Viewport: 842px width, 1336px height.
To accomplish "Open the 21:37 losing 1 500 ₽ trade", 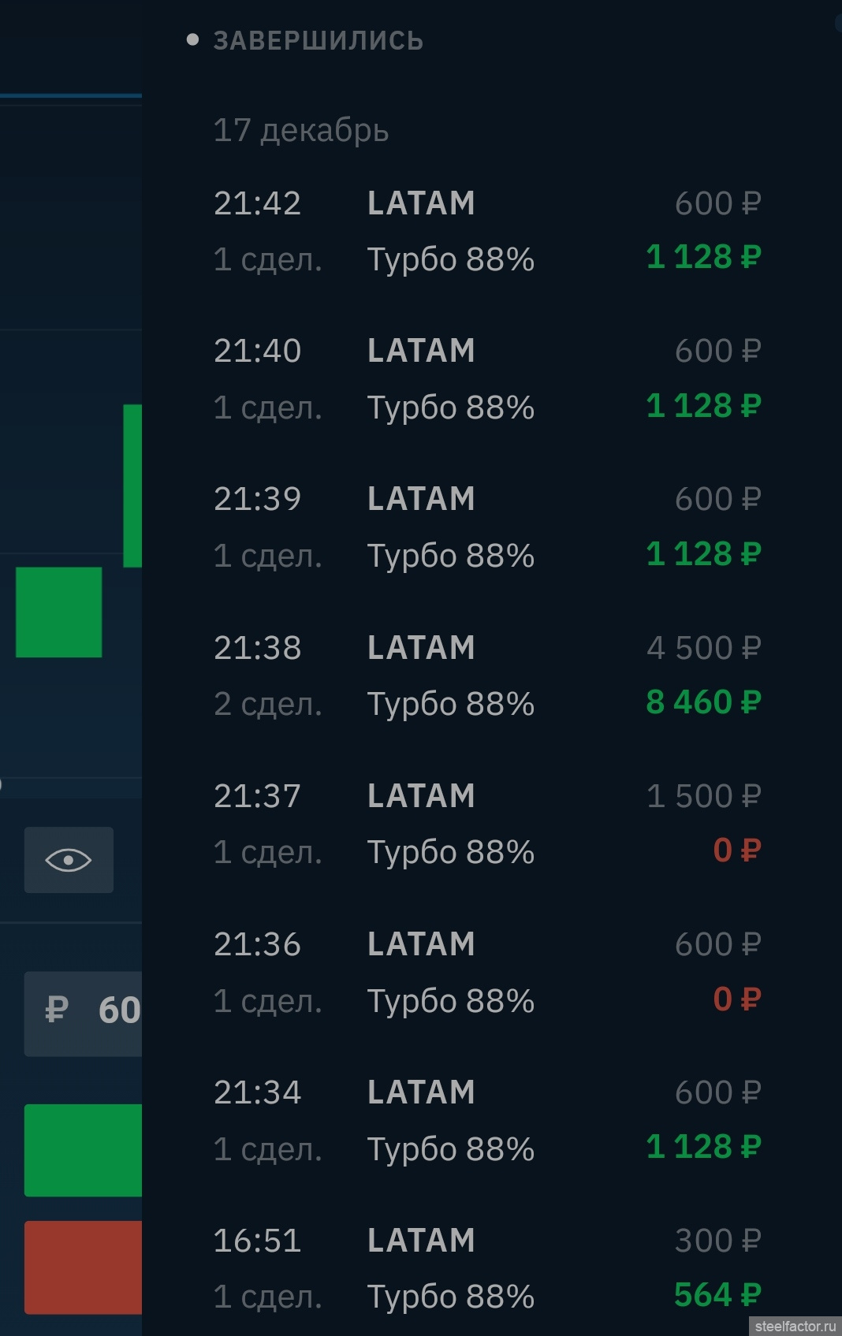I will (x=487, y=824).
